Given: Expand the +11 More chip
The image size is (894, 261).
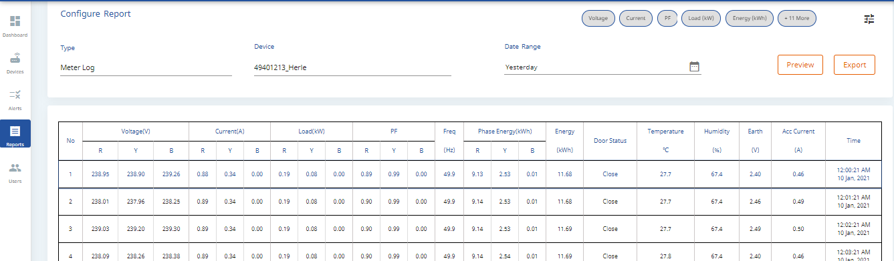Looking at the screenshot, I should pos(797,18).
